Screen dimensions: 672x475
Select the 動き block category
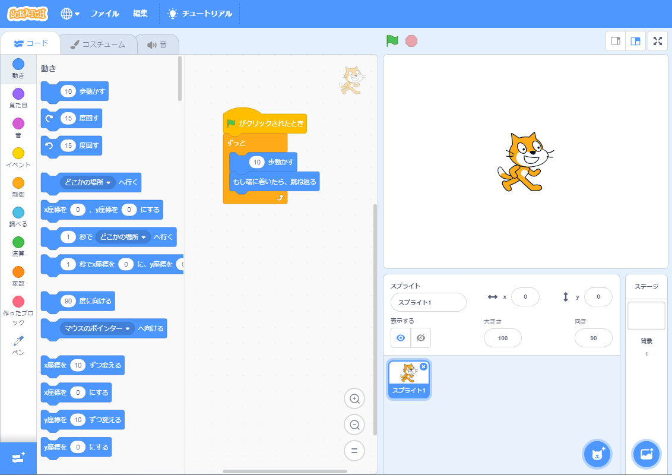click(18, 69)
